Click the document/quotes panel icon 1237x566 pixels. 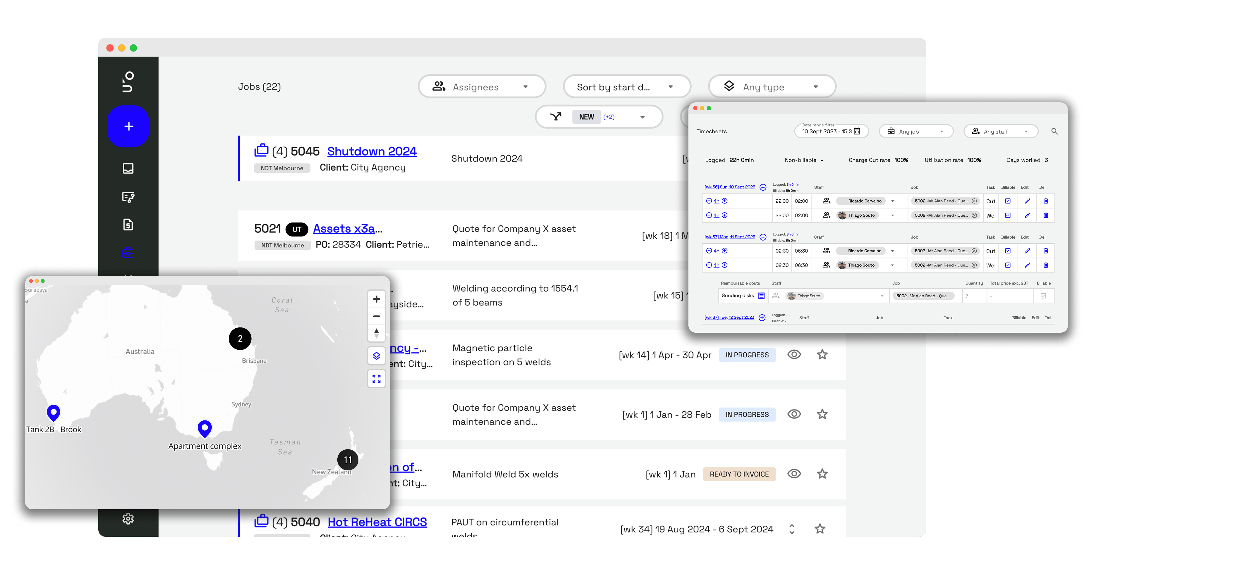pyautogui.click(x=129, y=224)
